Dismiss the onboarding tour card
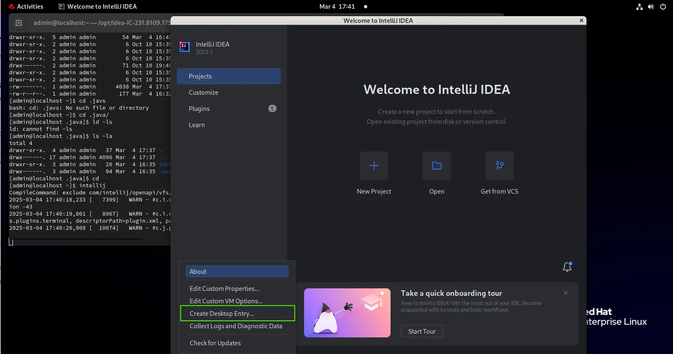The width and height of the screenshot is (673, 354). click(566, 293)
